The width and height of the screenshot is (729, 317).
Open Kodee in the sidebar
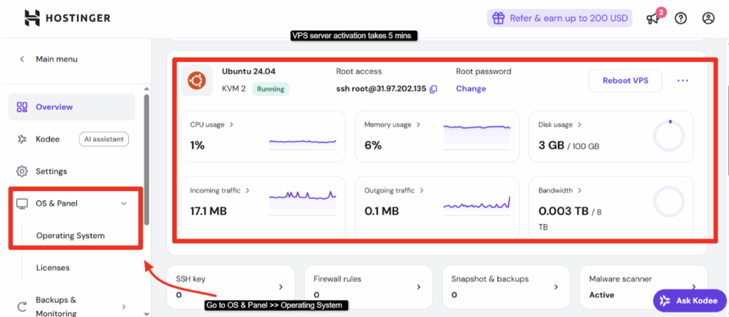[x=48, y=139]
